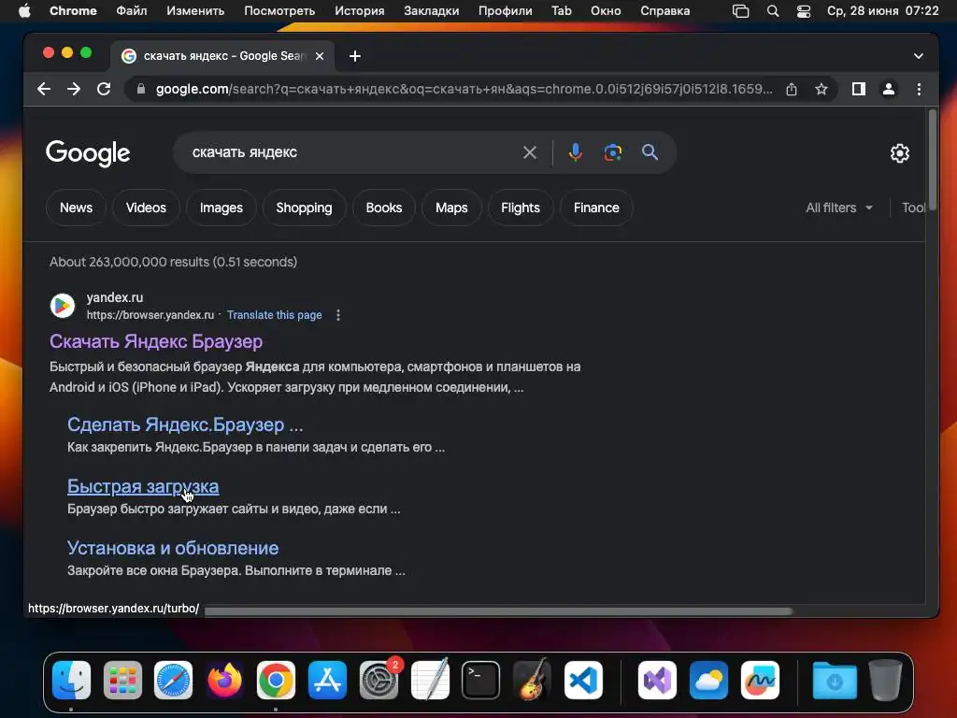Clear the search query with X

tap(530, 152)
